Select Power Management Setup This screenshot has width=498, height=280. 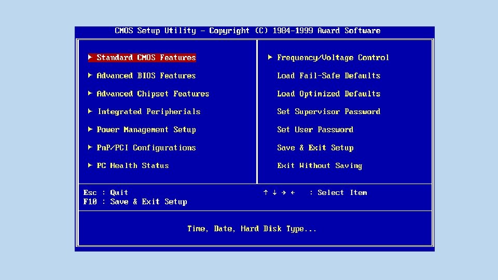point(146,130)
